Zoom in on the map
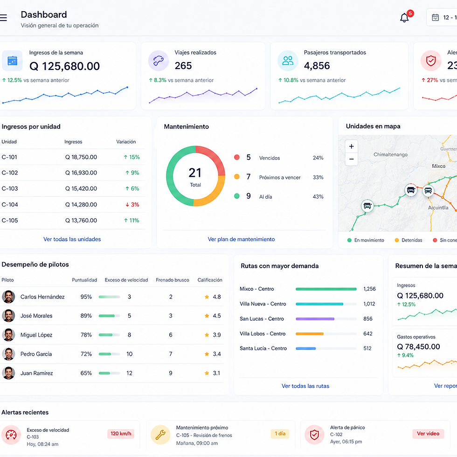 point(352,146)
